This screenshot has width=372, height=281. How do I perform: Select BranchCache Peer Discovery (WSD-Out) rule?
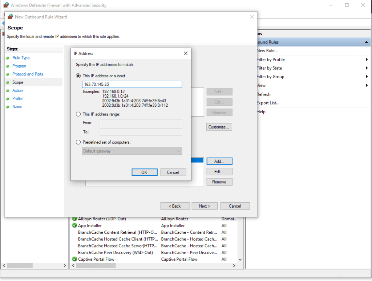(x=154, y=253)
